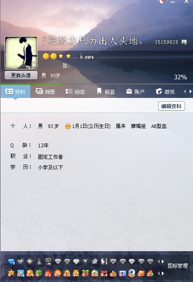193x282 pixels.
Task: Click the 32% profile completion indicator
Action: [180, 77]
